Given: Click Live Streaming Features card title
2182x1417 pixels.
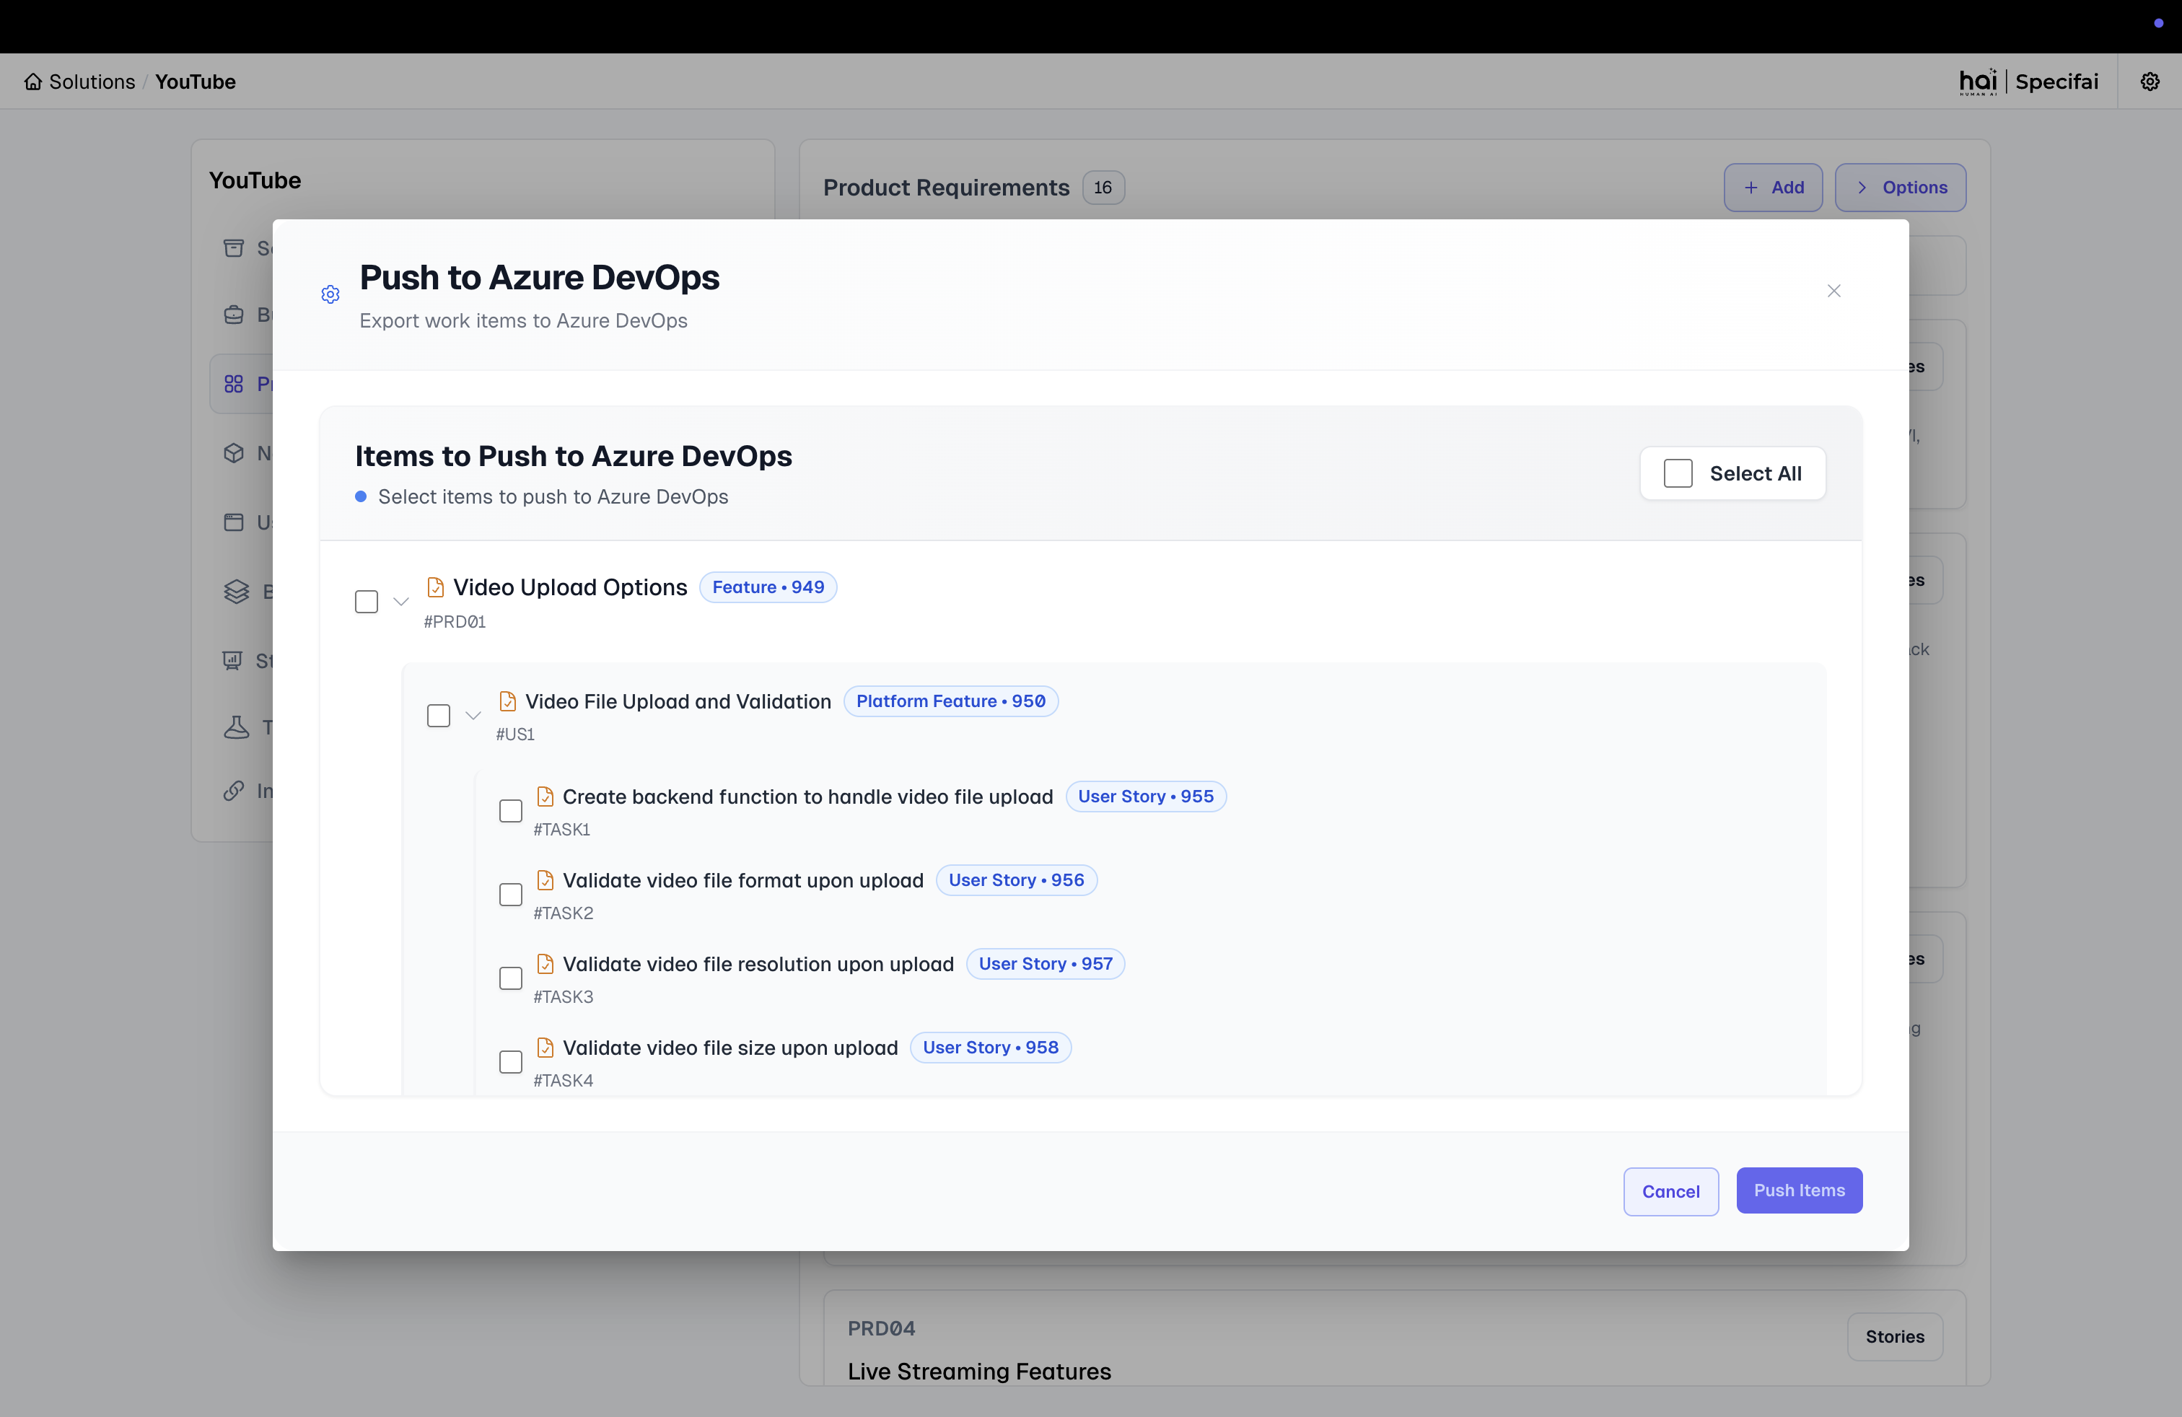Looking at the screenshot, I should tap(979, 1371).
